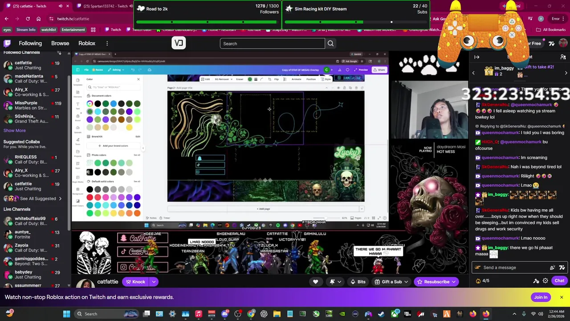Screen dimensions: 570x321
Task: Click the Twitch logo home icon
Action: [x=7, y=43]
